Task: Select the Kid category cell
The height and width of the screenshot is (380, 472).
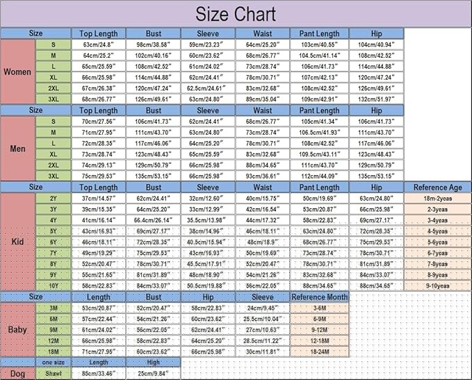Action: (x=18, y=242)
